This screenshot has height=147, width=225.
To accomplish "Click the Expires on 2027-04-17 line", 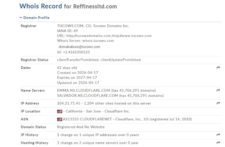I will pos(77,78).
